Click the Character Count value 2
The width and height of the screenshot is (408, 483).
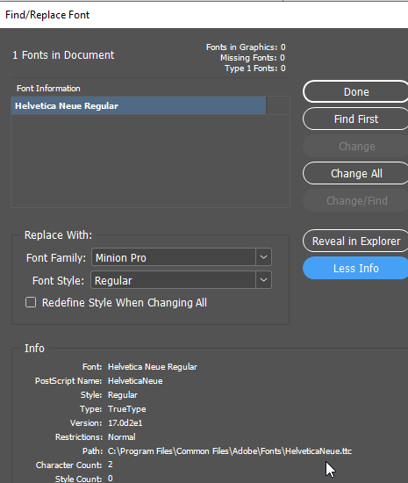pyautogui.click(x=111, y=465)
